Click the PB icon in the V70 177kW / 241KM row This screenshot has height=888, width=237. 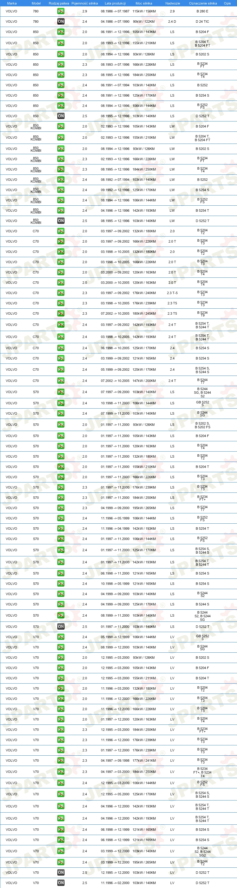coord(61,760)
